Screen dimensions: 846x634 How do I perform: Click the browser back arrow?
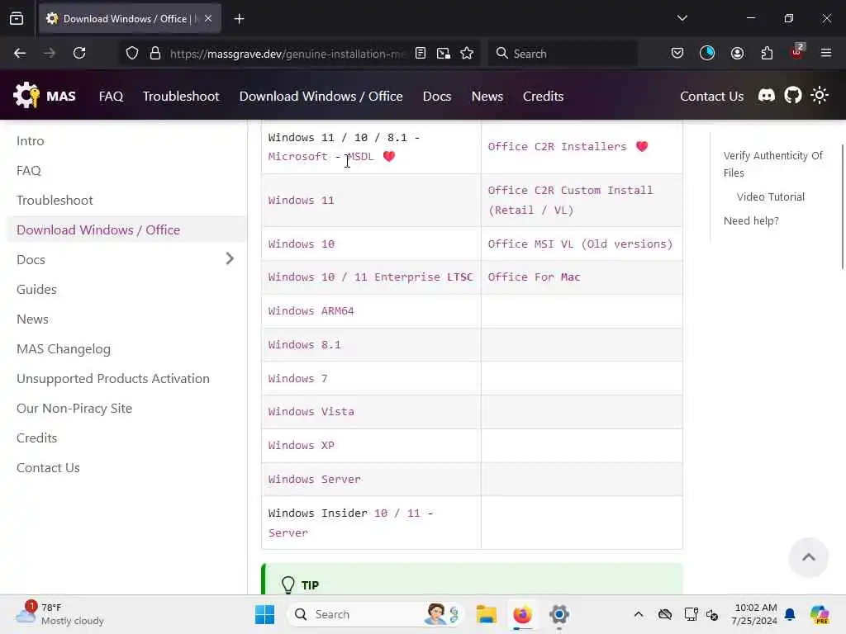pyautogui.click(x=20, y=53)
